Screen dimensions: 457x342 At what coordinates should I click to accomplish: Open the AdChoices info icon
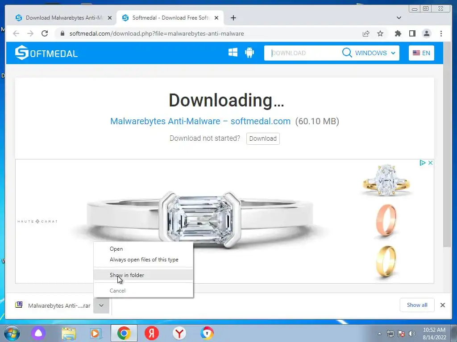tap(423, 163)
